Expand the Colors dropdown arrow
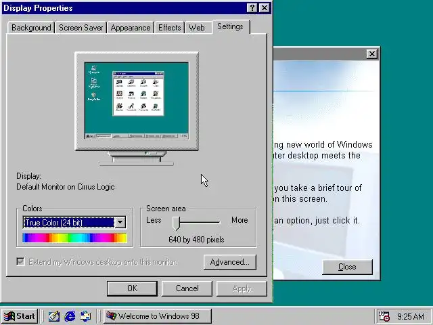 coord(120,222)
